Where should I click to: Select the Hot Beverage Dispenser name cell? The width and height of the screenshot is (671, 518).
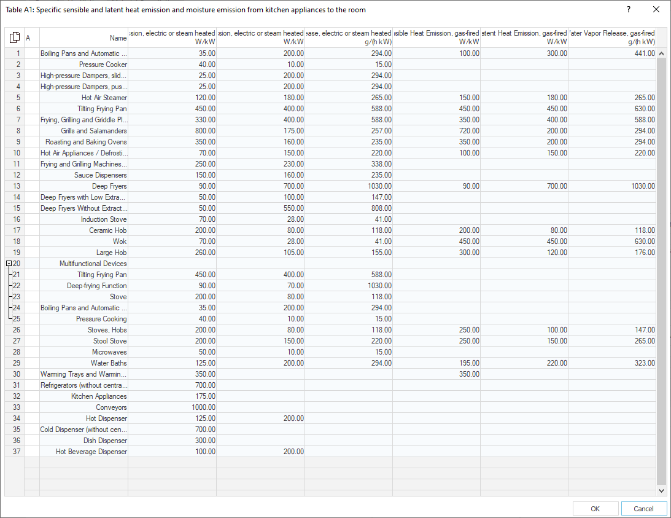[x=84, y=452]
